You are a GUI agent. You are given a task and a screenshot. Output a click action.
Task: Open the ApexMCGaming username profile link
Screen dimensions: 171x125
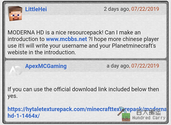(46, 66)
